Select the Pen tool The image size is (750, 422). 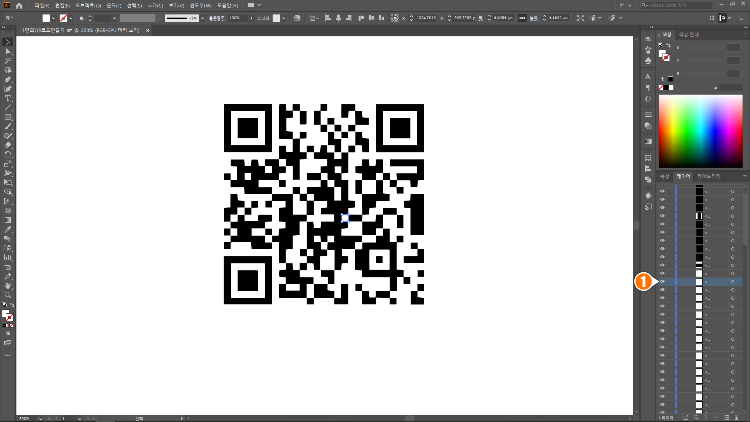(7, 79)
